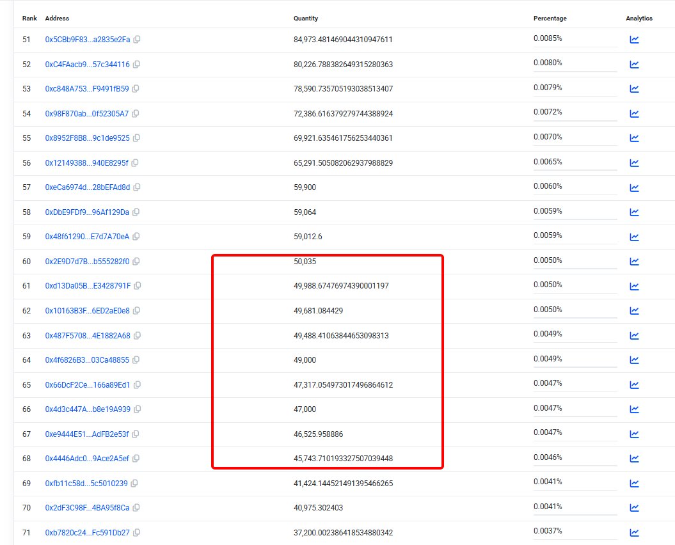
Task: Select quantity value 50,035
Action: 305,262
